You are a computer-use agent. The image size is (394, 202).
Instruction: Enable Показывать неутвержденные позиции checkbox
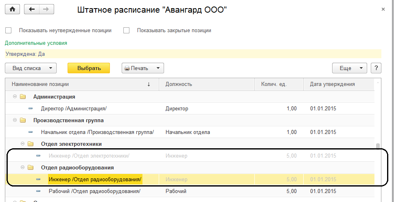(8, 31)
